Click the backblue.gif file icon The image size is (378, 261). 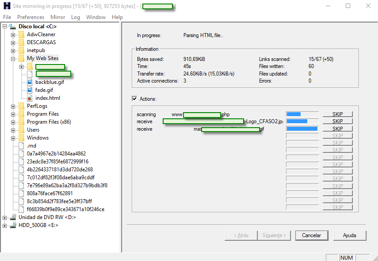point(29,82)
